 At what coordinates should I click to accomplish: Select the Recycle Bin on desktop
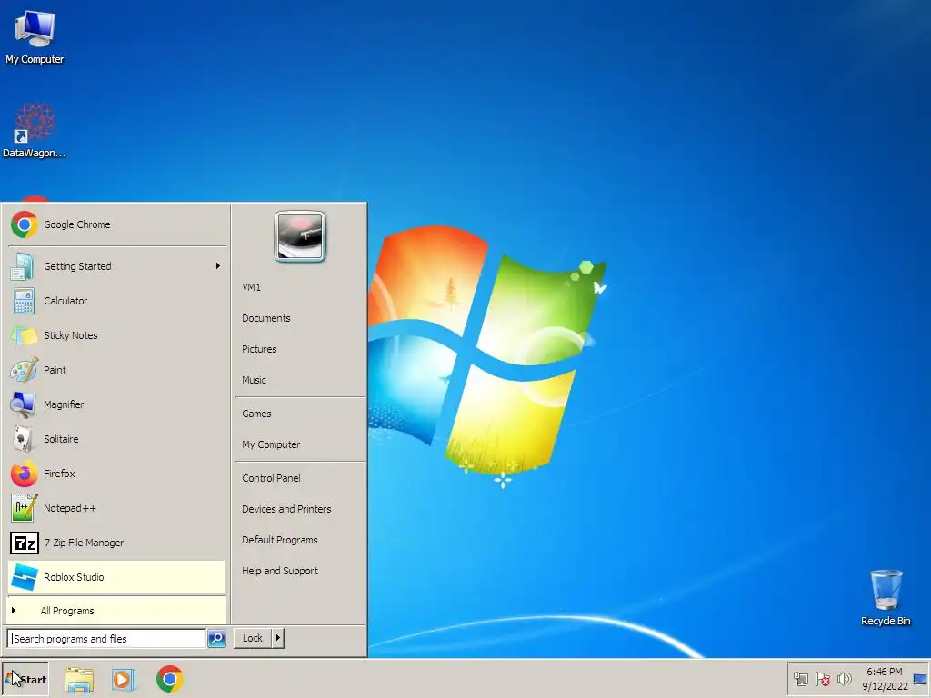886,598
